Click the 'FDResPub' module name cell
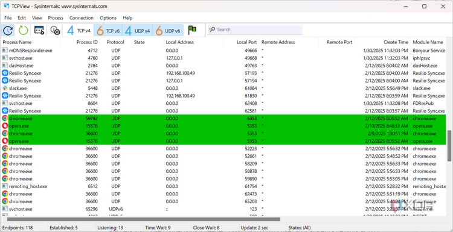Viewport: 453px width, 232px height. pyautogui.click(x=423, y=103)
